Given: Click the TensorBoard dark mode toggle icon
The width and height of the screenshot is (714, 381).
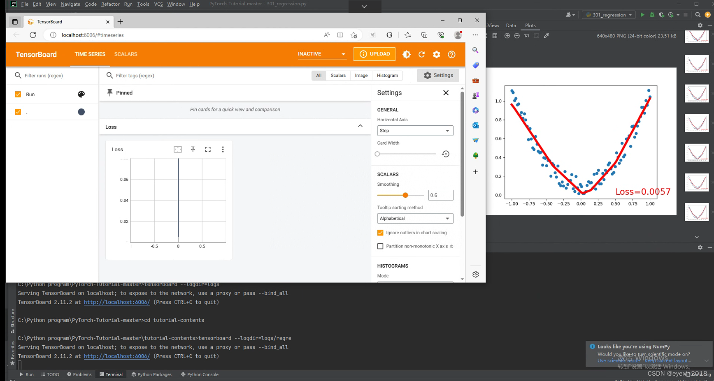Looking at the screenshot, I should tap(406, 54).
